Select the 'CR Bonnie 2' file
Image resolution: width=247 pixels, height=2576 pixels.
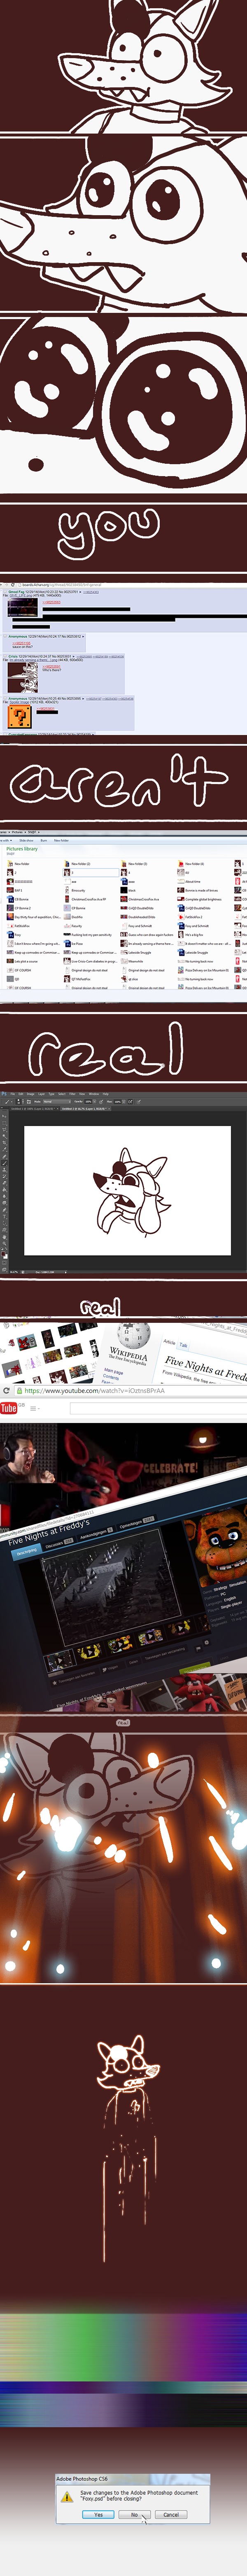point(21,908)
